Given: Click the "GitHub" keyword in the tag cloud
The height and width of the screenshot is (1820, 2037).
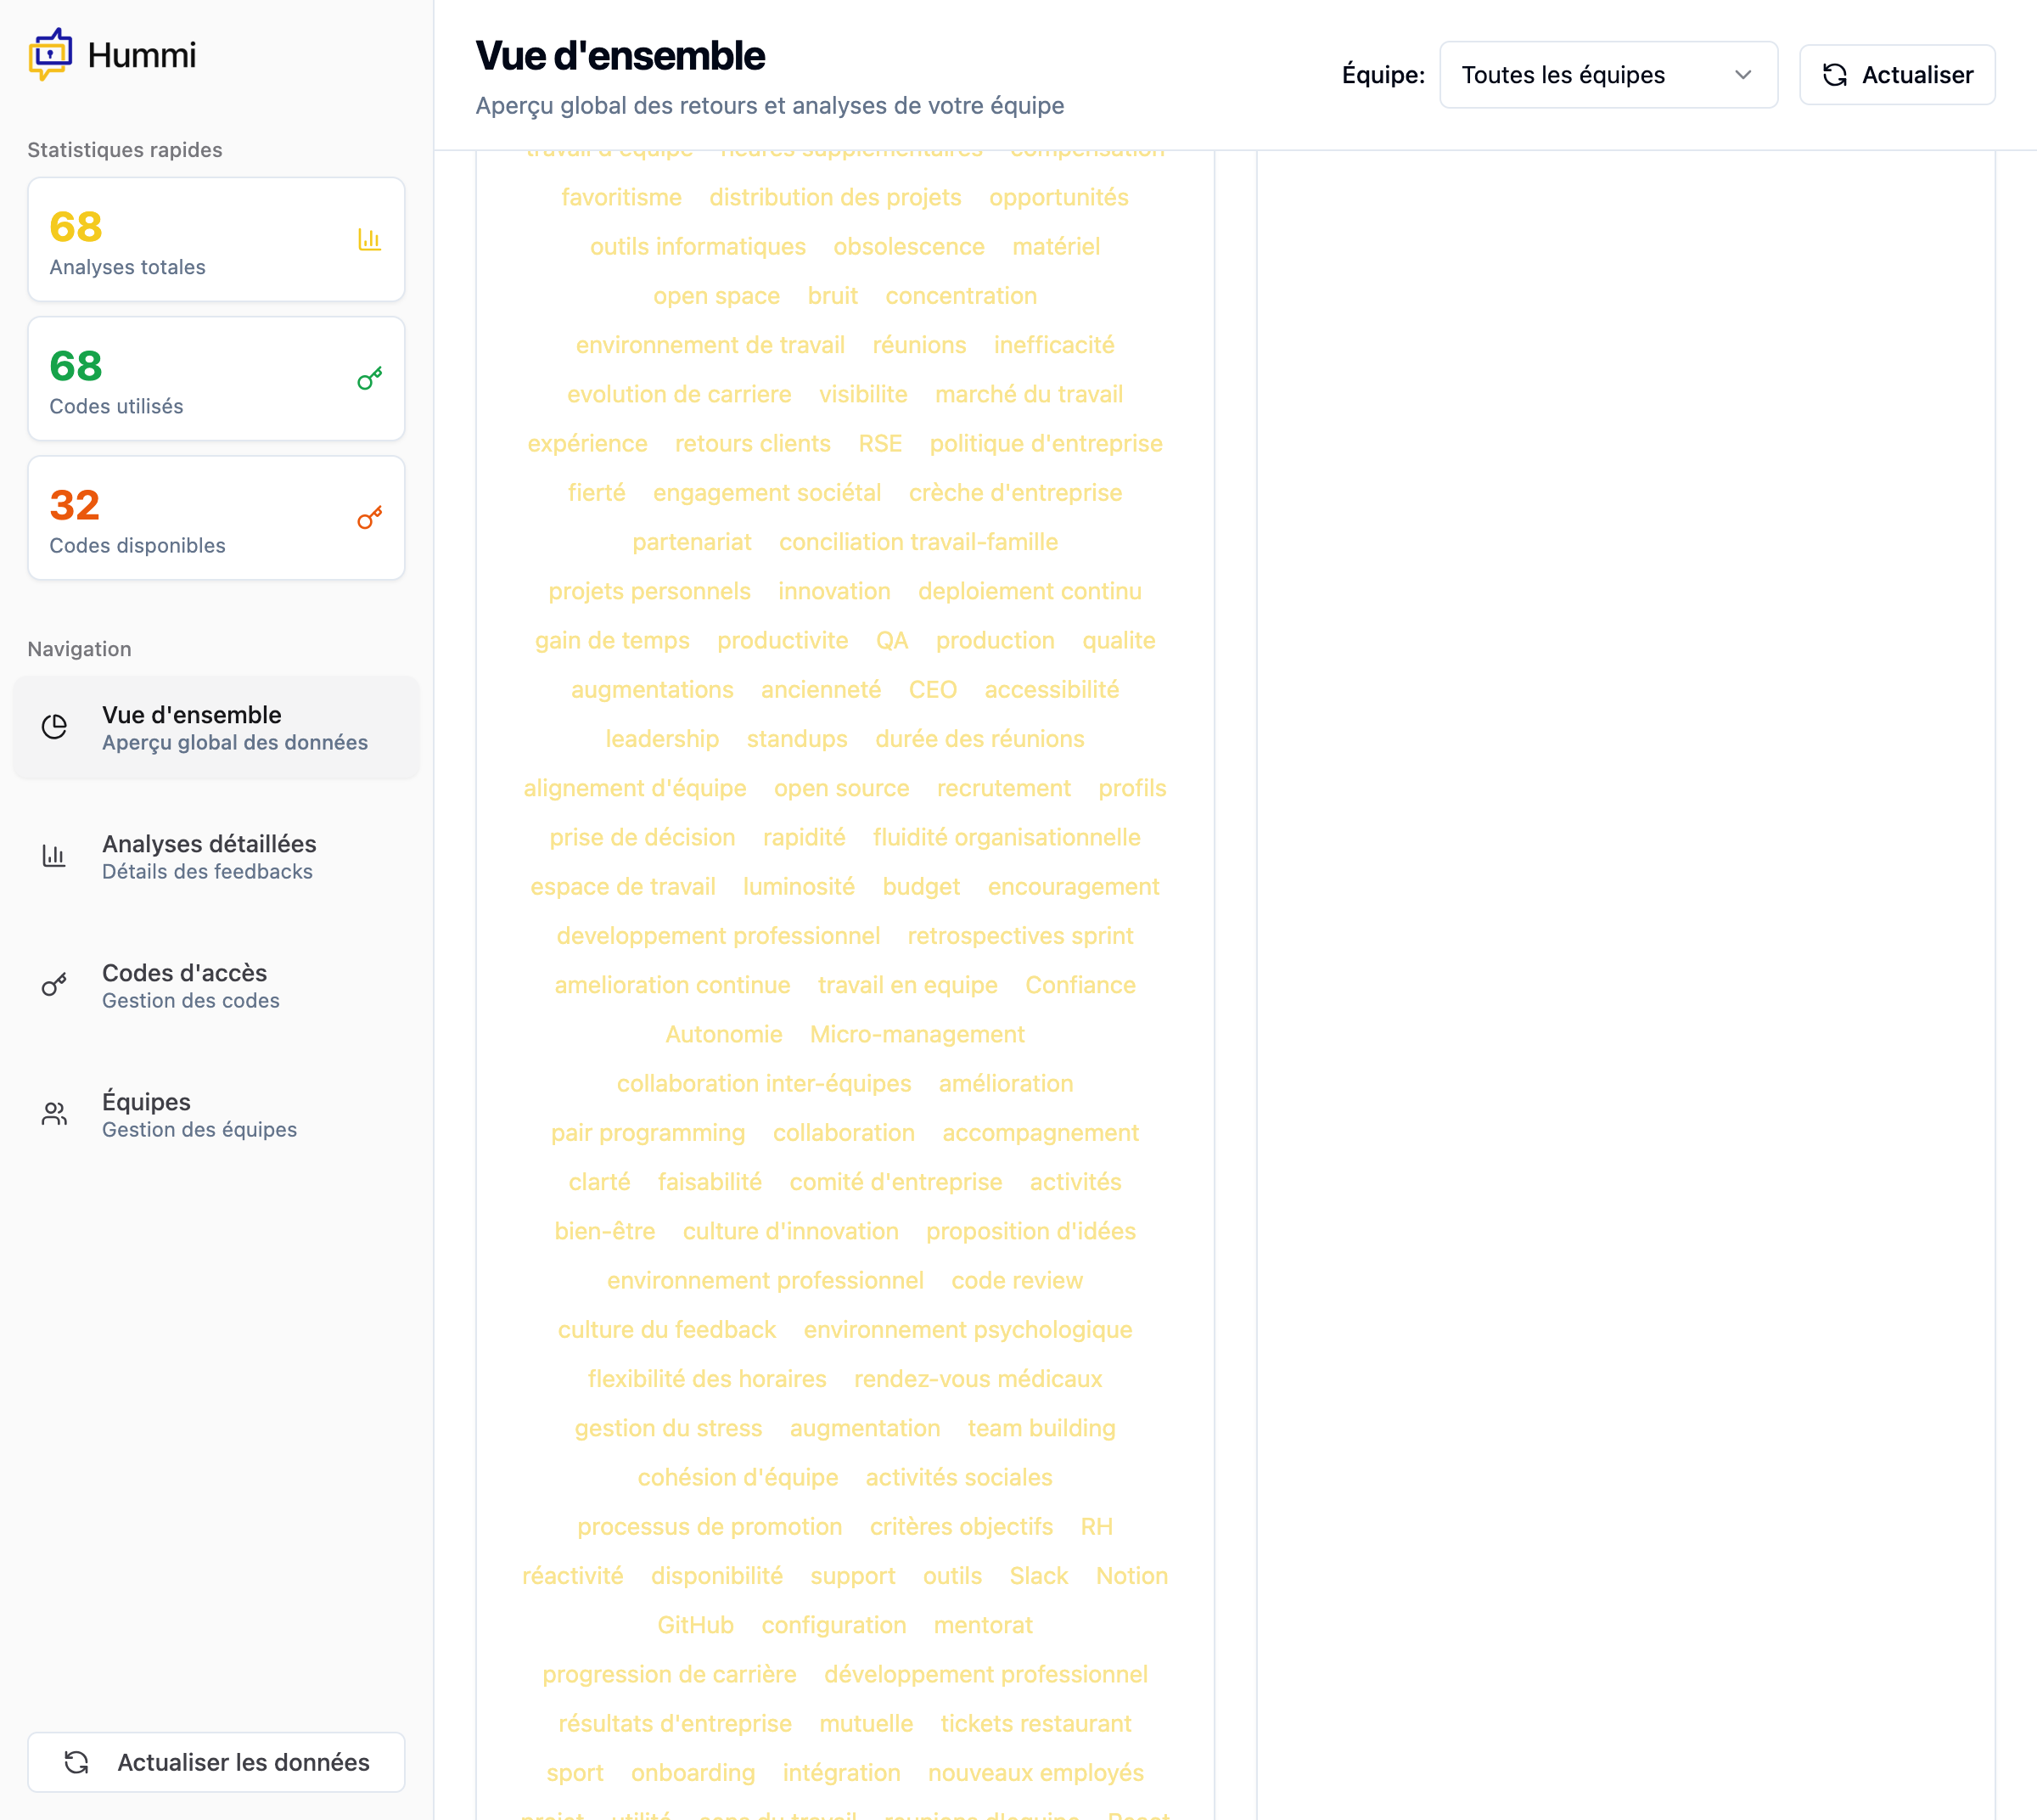Looking at the screenshot, I should click(x=696, y=1625).
